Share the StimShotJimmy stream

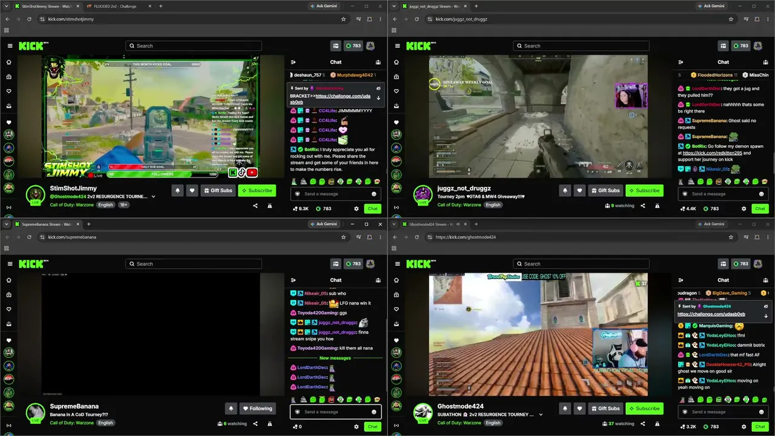(255, 206)
